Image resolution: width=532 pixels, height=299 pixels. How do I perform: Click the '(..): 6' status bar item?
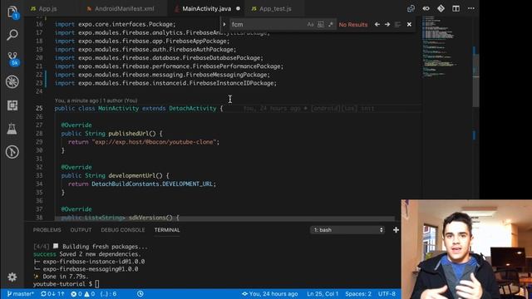[x=108, y=294]
